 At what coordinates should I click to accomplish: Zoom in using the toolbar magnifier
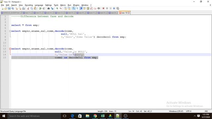point(57,8)
